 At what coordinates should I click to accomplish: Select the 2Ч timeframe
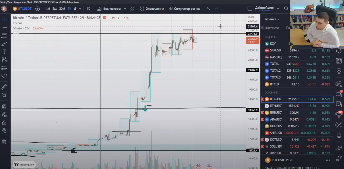[x=69, y=9]
